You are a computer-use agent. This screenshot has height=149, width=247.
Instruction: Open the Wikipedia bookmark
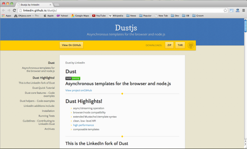tap(116, 16)
